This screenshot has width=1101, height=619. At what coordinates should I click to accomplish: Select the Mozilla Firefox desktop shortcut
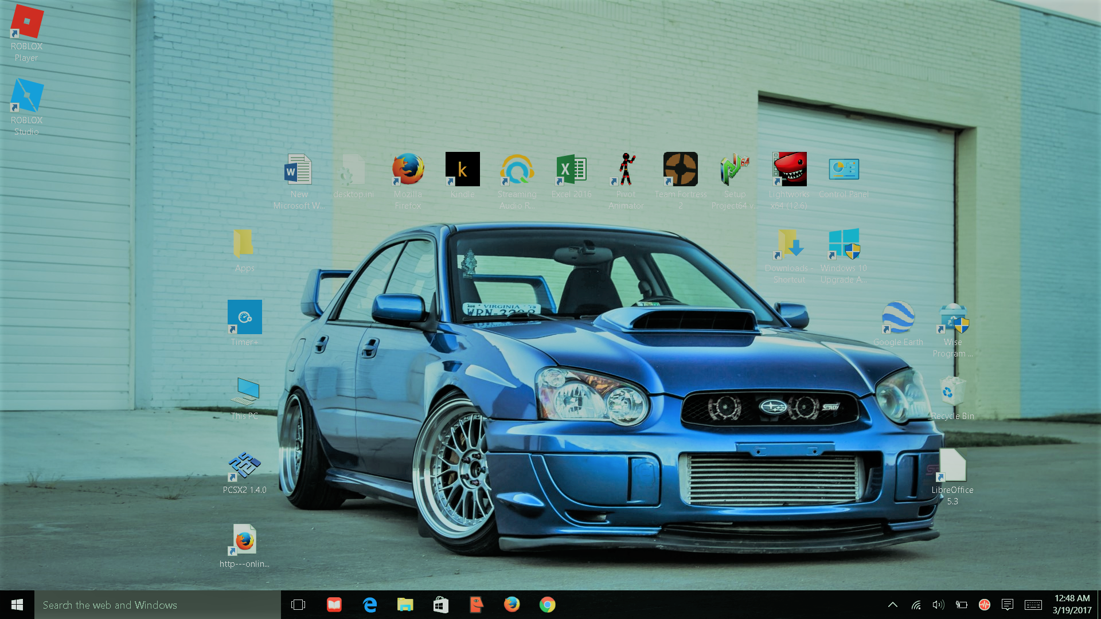tap(408, 181)
